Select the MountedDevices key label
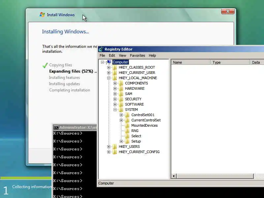 click(x=145, y=125)
